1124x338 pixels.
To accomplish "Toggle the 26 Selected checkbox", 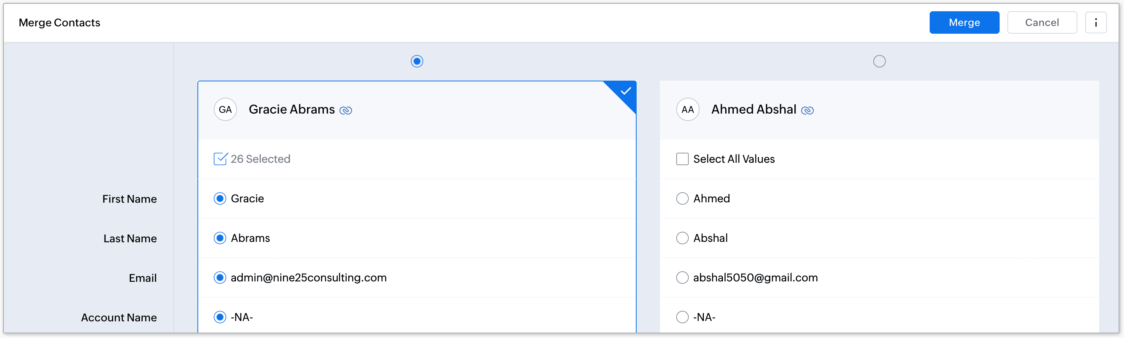I will [220, 159].
